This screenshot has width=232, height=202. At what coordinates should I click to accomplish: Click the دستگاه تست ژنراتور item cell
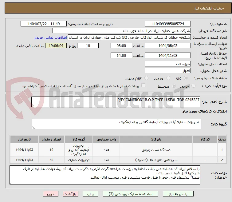click(156, 150)
